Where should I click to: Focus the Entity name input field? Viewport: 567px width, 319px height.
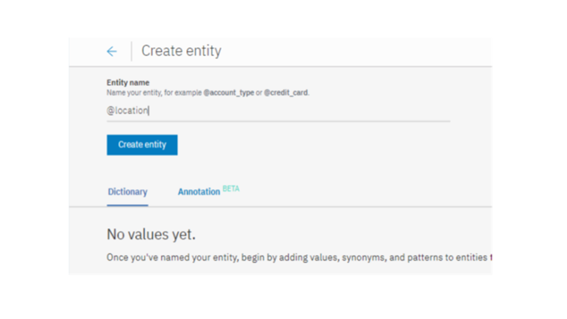coord(278,111)
